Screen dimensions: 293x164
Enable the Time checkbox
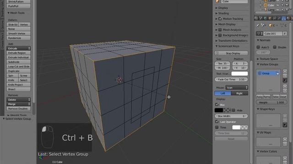click(x=217, y=128)
